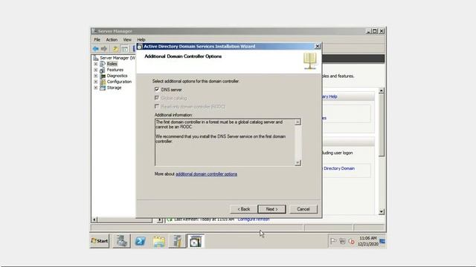Click the tree pane horizontal scroll right arrow
This screenshot has width=476, height=267.
(160, 220)
